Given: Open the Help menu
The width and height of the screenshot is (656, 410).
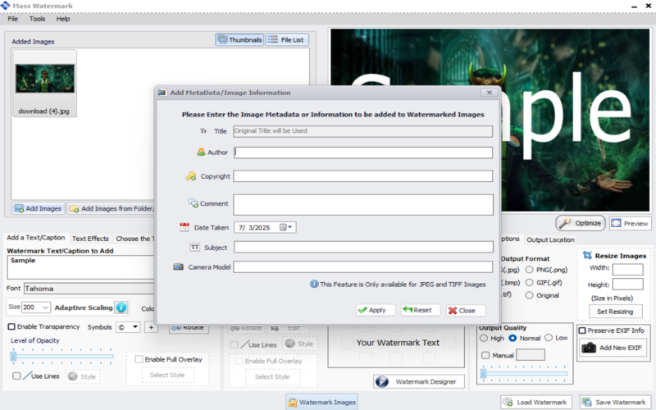Looking at the screenshot, I should [63, 19].
